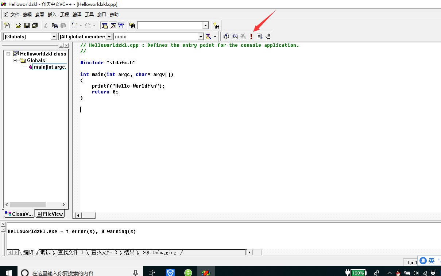The image size is (441, 276).
Task: Open Task View on the taskbar
Action: coord(152,272)
